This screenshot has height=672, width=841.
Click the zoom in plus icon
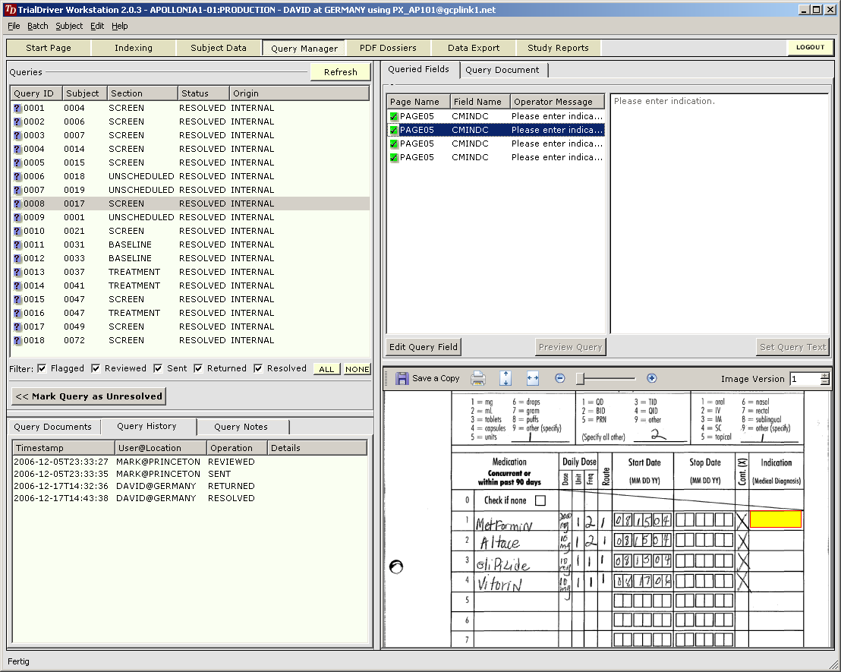(651, 378)
